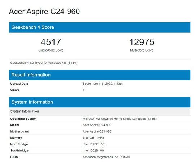Select the Views count value

84,90
